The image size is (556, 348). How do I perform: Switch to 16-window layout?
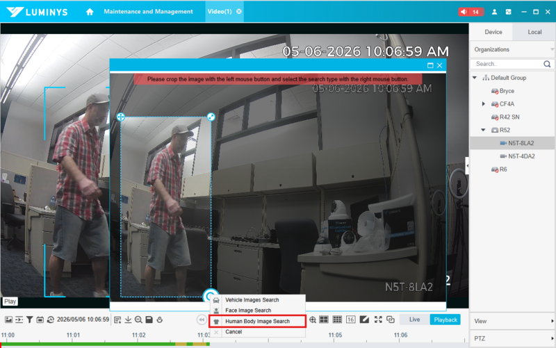(351, 320)
